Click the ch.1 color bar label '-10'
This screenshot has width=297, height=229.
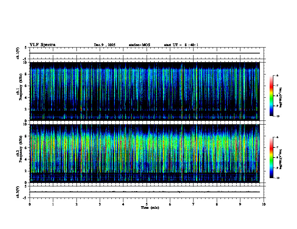click(277, 116)
